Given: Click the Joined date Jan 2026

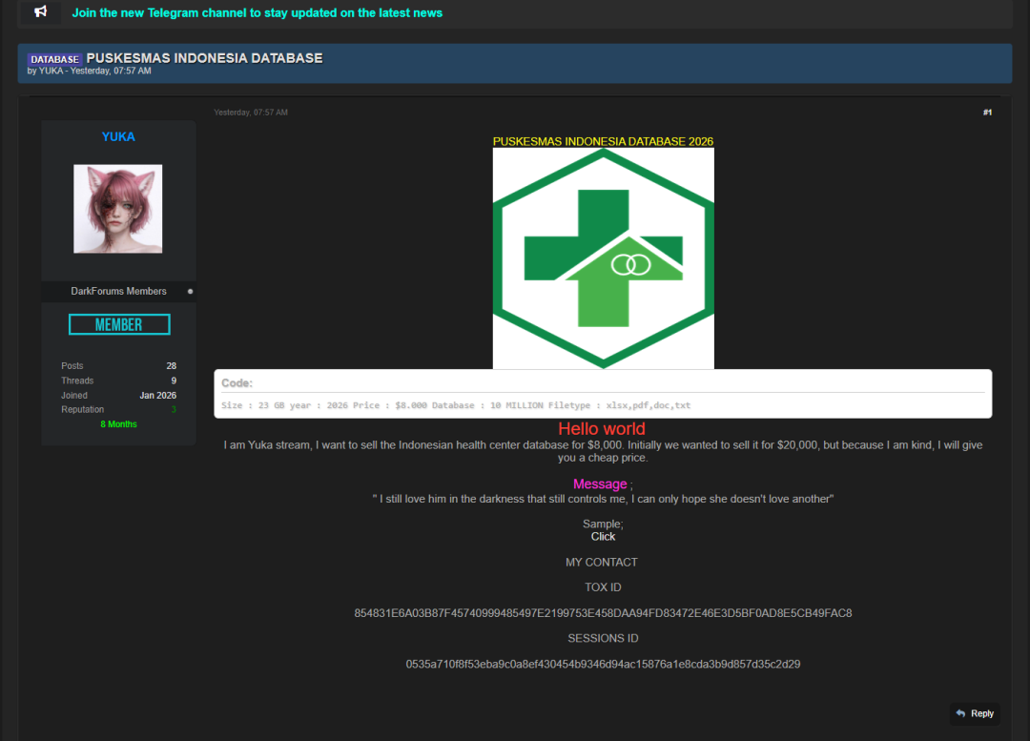Looking at the screenshot, I should 157,396.
